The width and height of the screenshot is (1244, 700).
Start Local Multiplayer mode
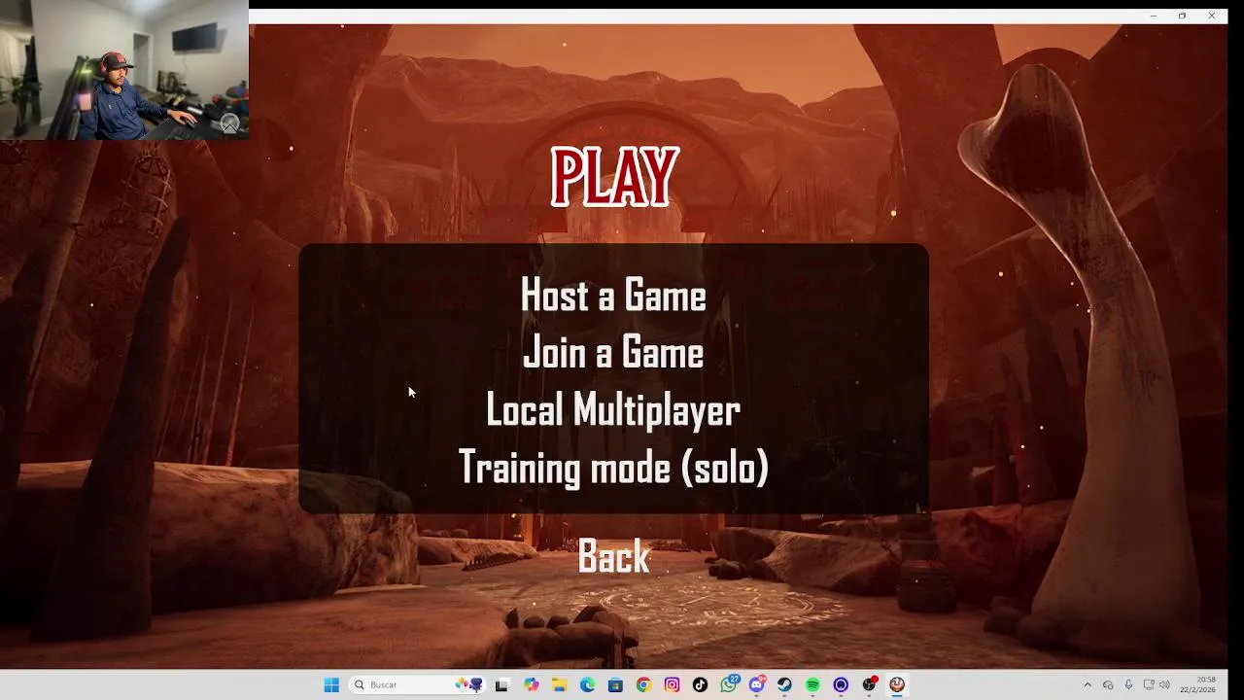[x=613, y=410]
